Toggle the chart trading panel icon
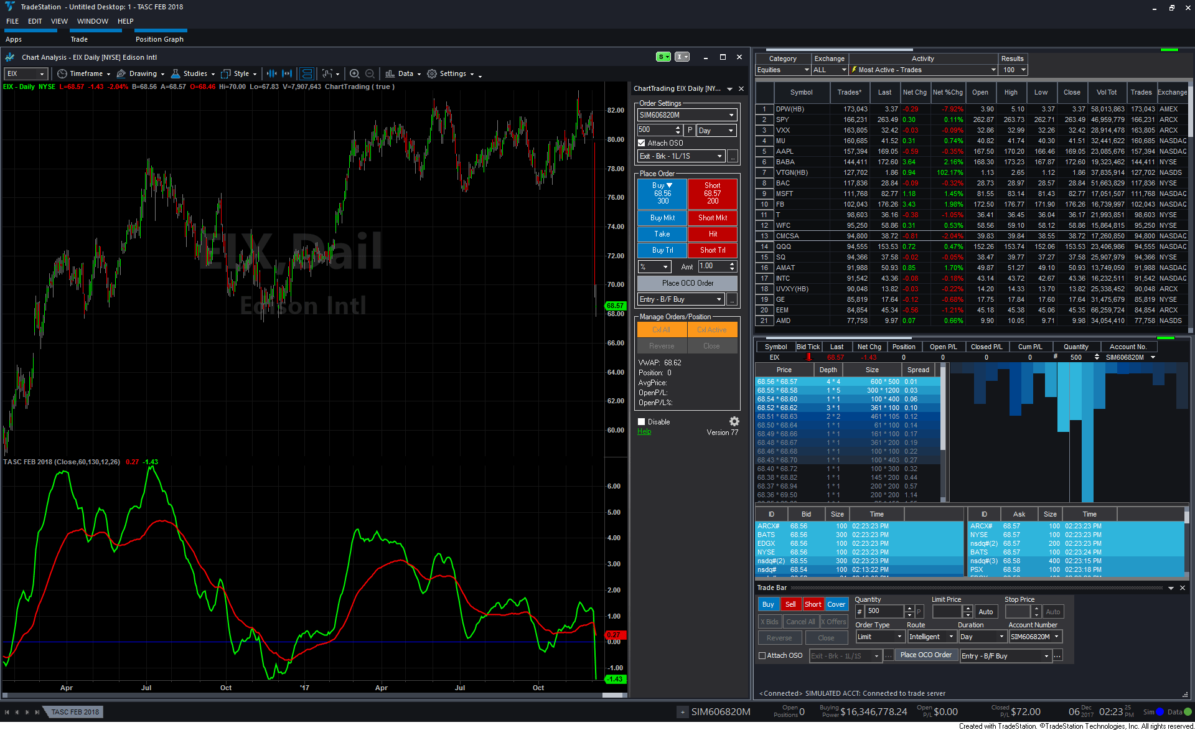Screen dimensions: 1195x730 (x=307, y=73)
